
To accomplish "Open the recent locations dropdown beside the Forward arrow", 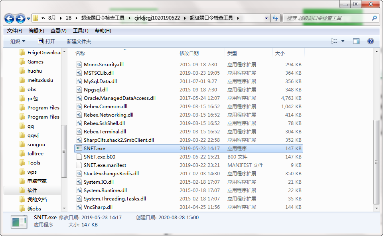I will click(x=28, y=19).
